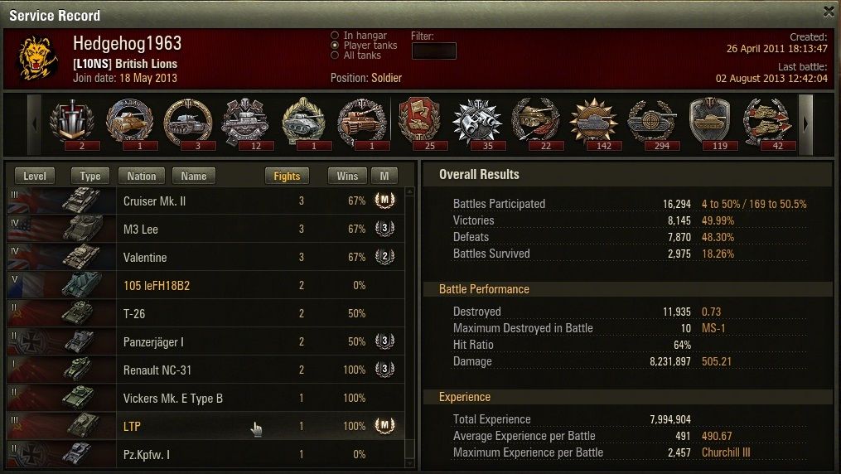Select the In hangar radio button
Image resolution: width=841 pixels, height=474 pixels.
coord(335,36)
